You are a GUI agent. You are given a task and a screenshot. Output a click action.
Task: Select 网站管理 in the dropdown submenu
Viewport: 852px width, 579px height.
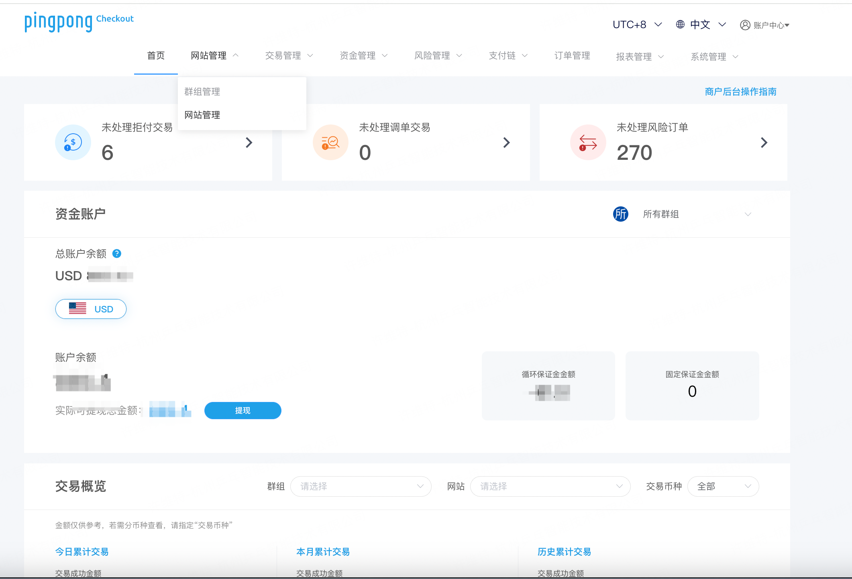202,115
